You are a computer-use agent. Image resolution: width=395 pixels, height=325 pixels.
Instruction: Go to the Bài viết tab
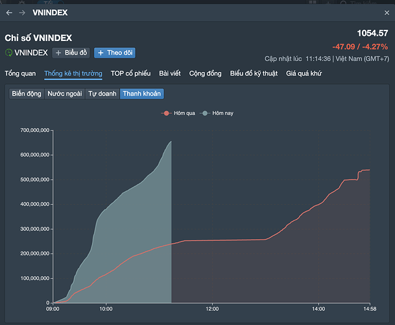coord(170,73)
